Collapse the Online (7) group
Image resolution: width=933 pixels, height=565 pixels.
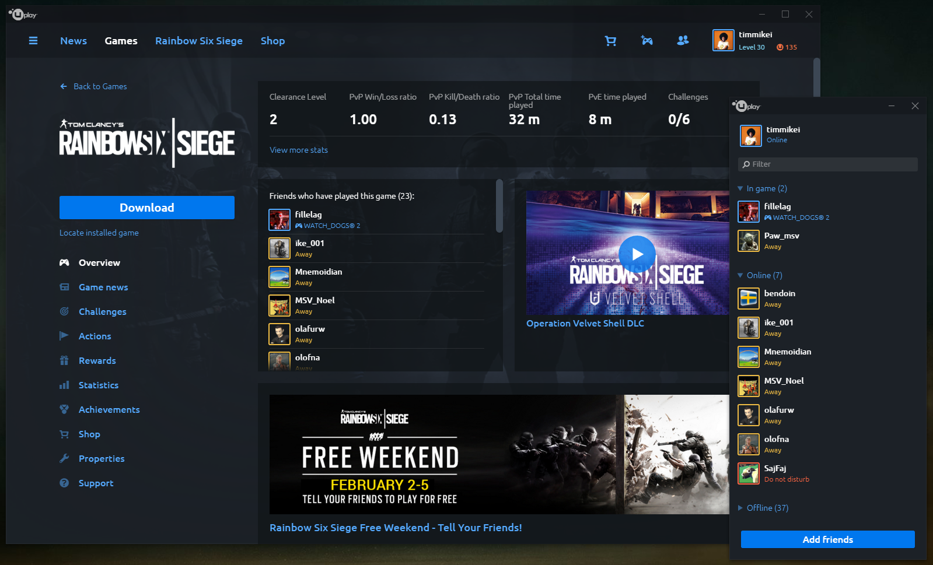click(x=740, y=275)
